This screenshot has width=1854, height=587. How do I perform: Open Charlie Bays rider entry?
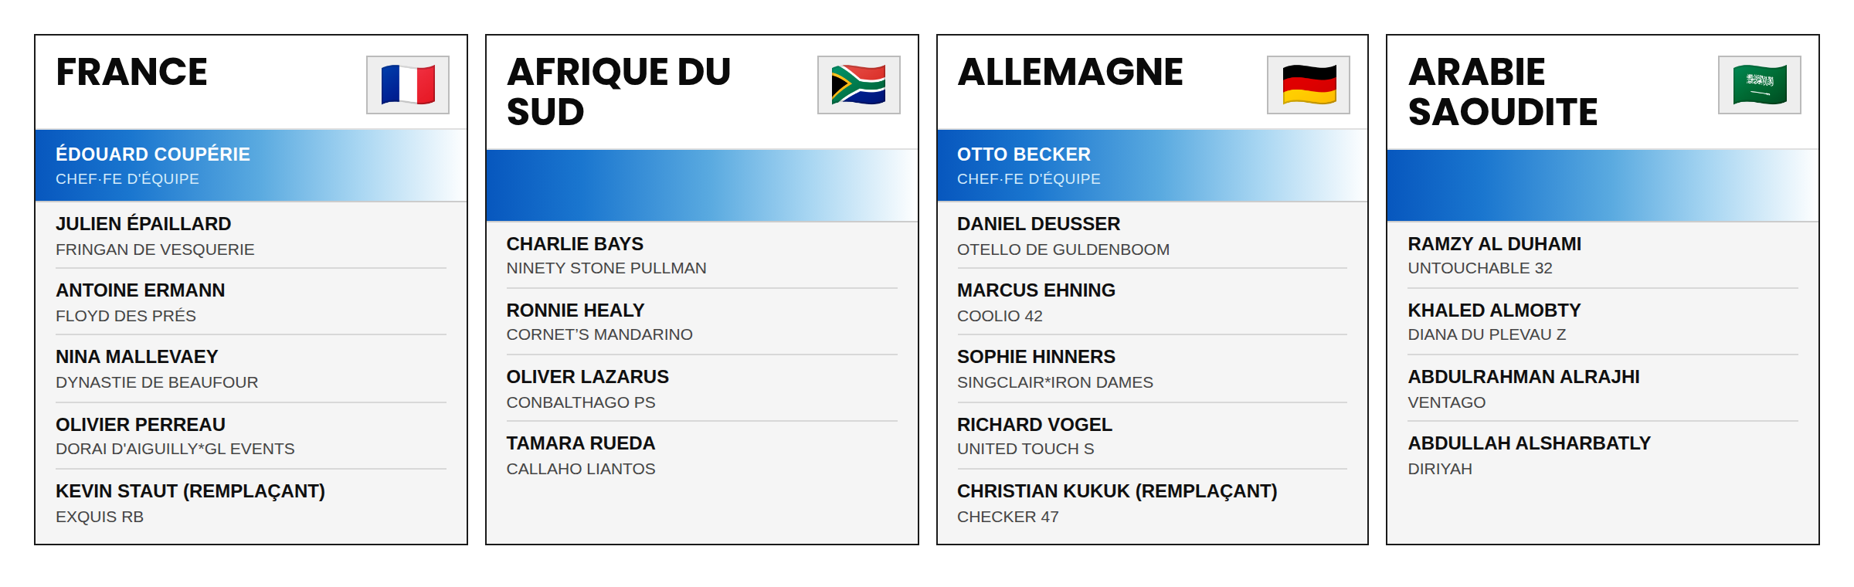(701, 256)
